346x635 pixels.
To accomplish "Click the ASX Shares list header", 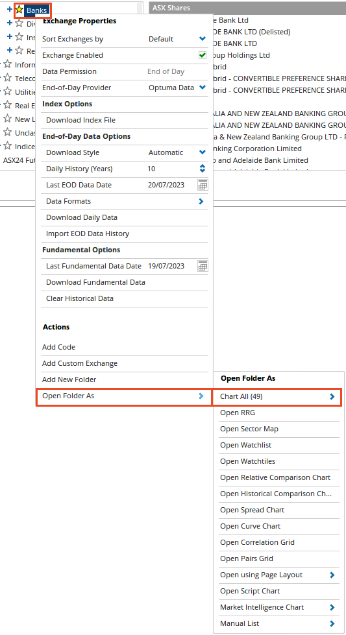I will (247, 8).
